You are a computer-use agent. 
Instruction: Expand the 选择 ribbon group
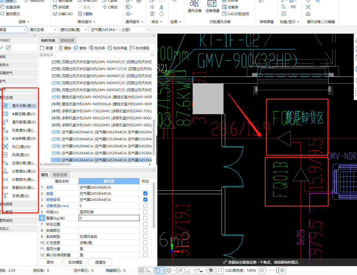pos(24,22)
